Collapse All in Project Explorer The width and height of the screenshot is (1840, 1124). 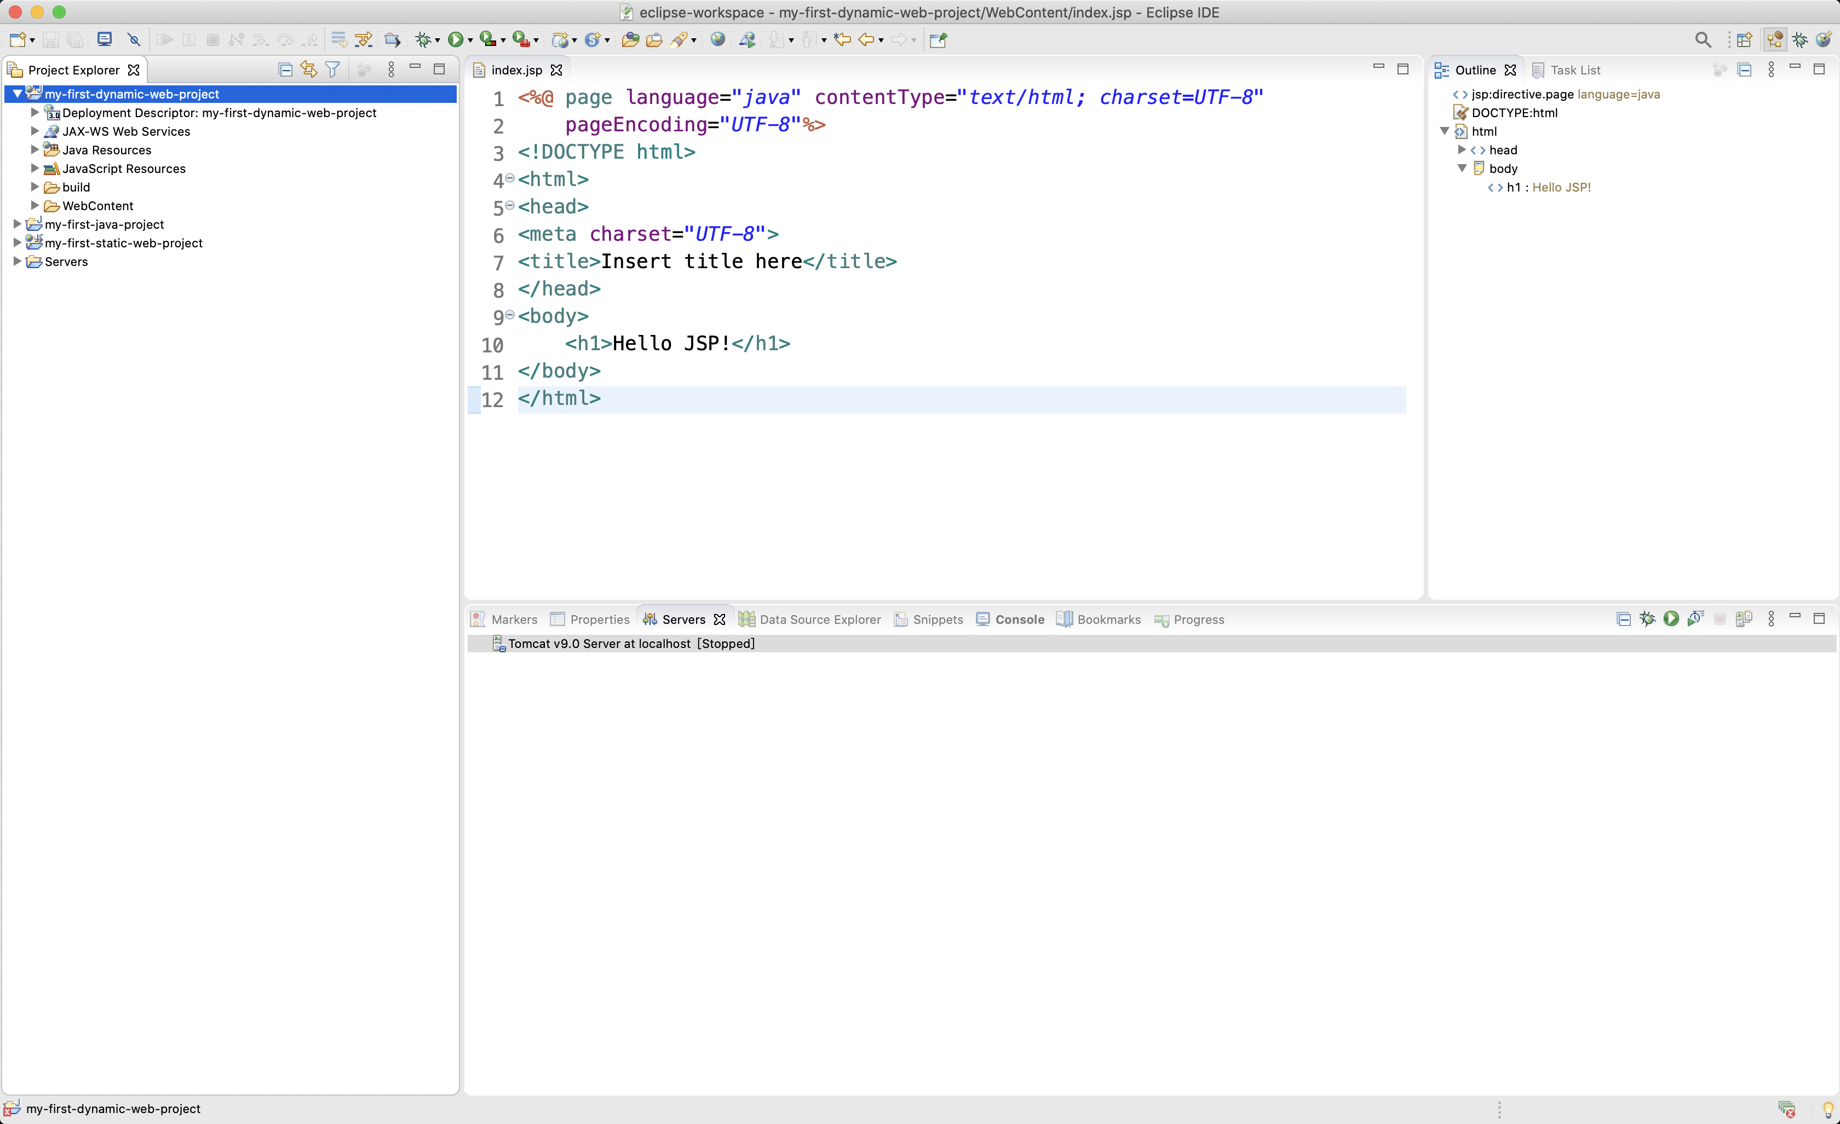tap(285, 69)
